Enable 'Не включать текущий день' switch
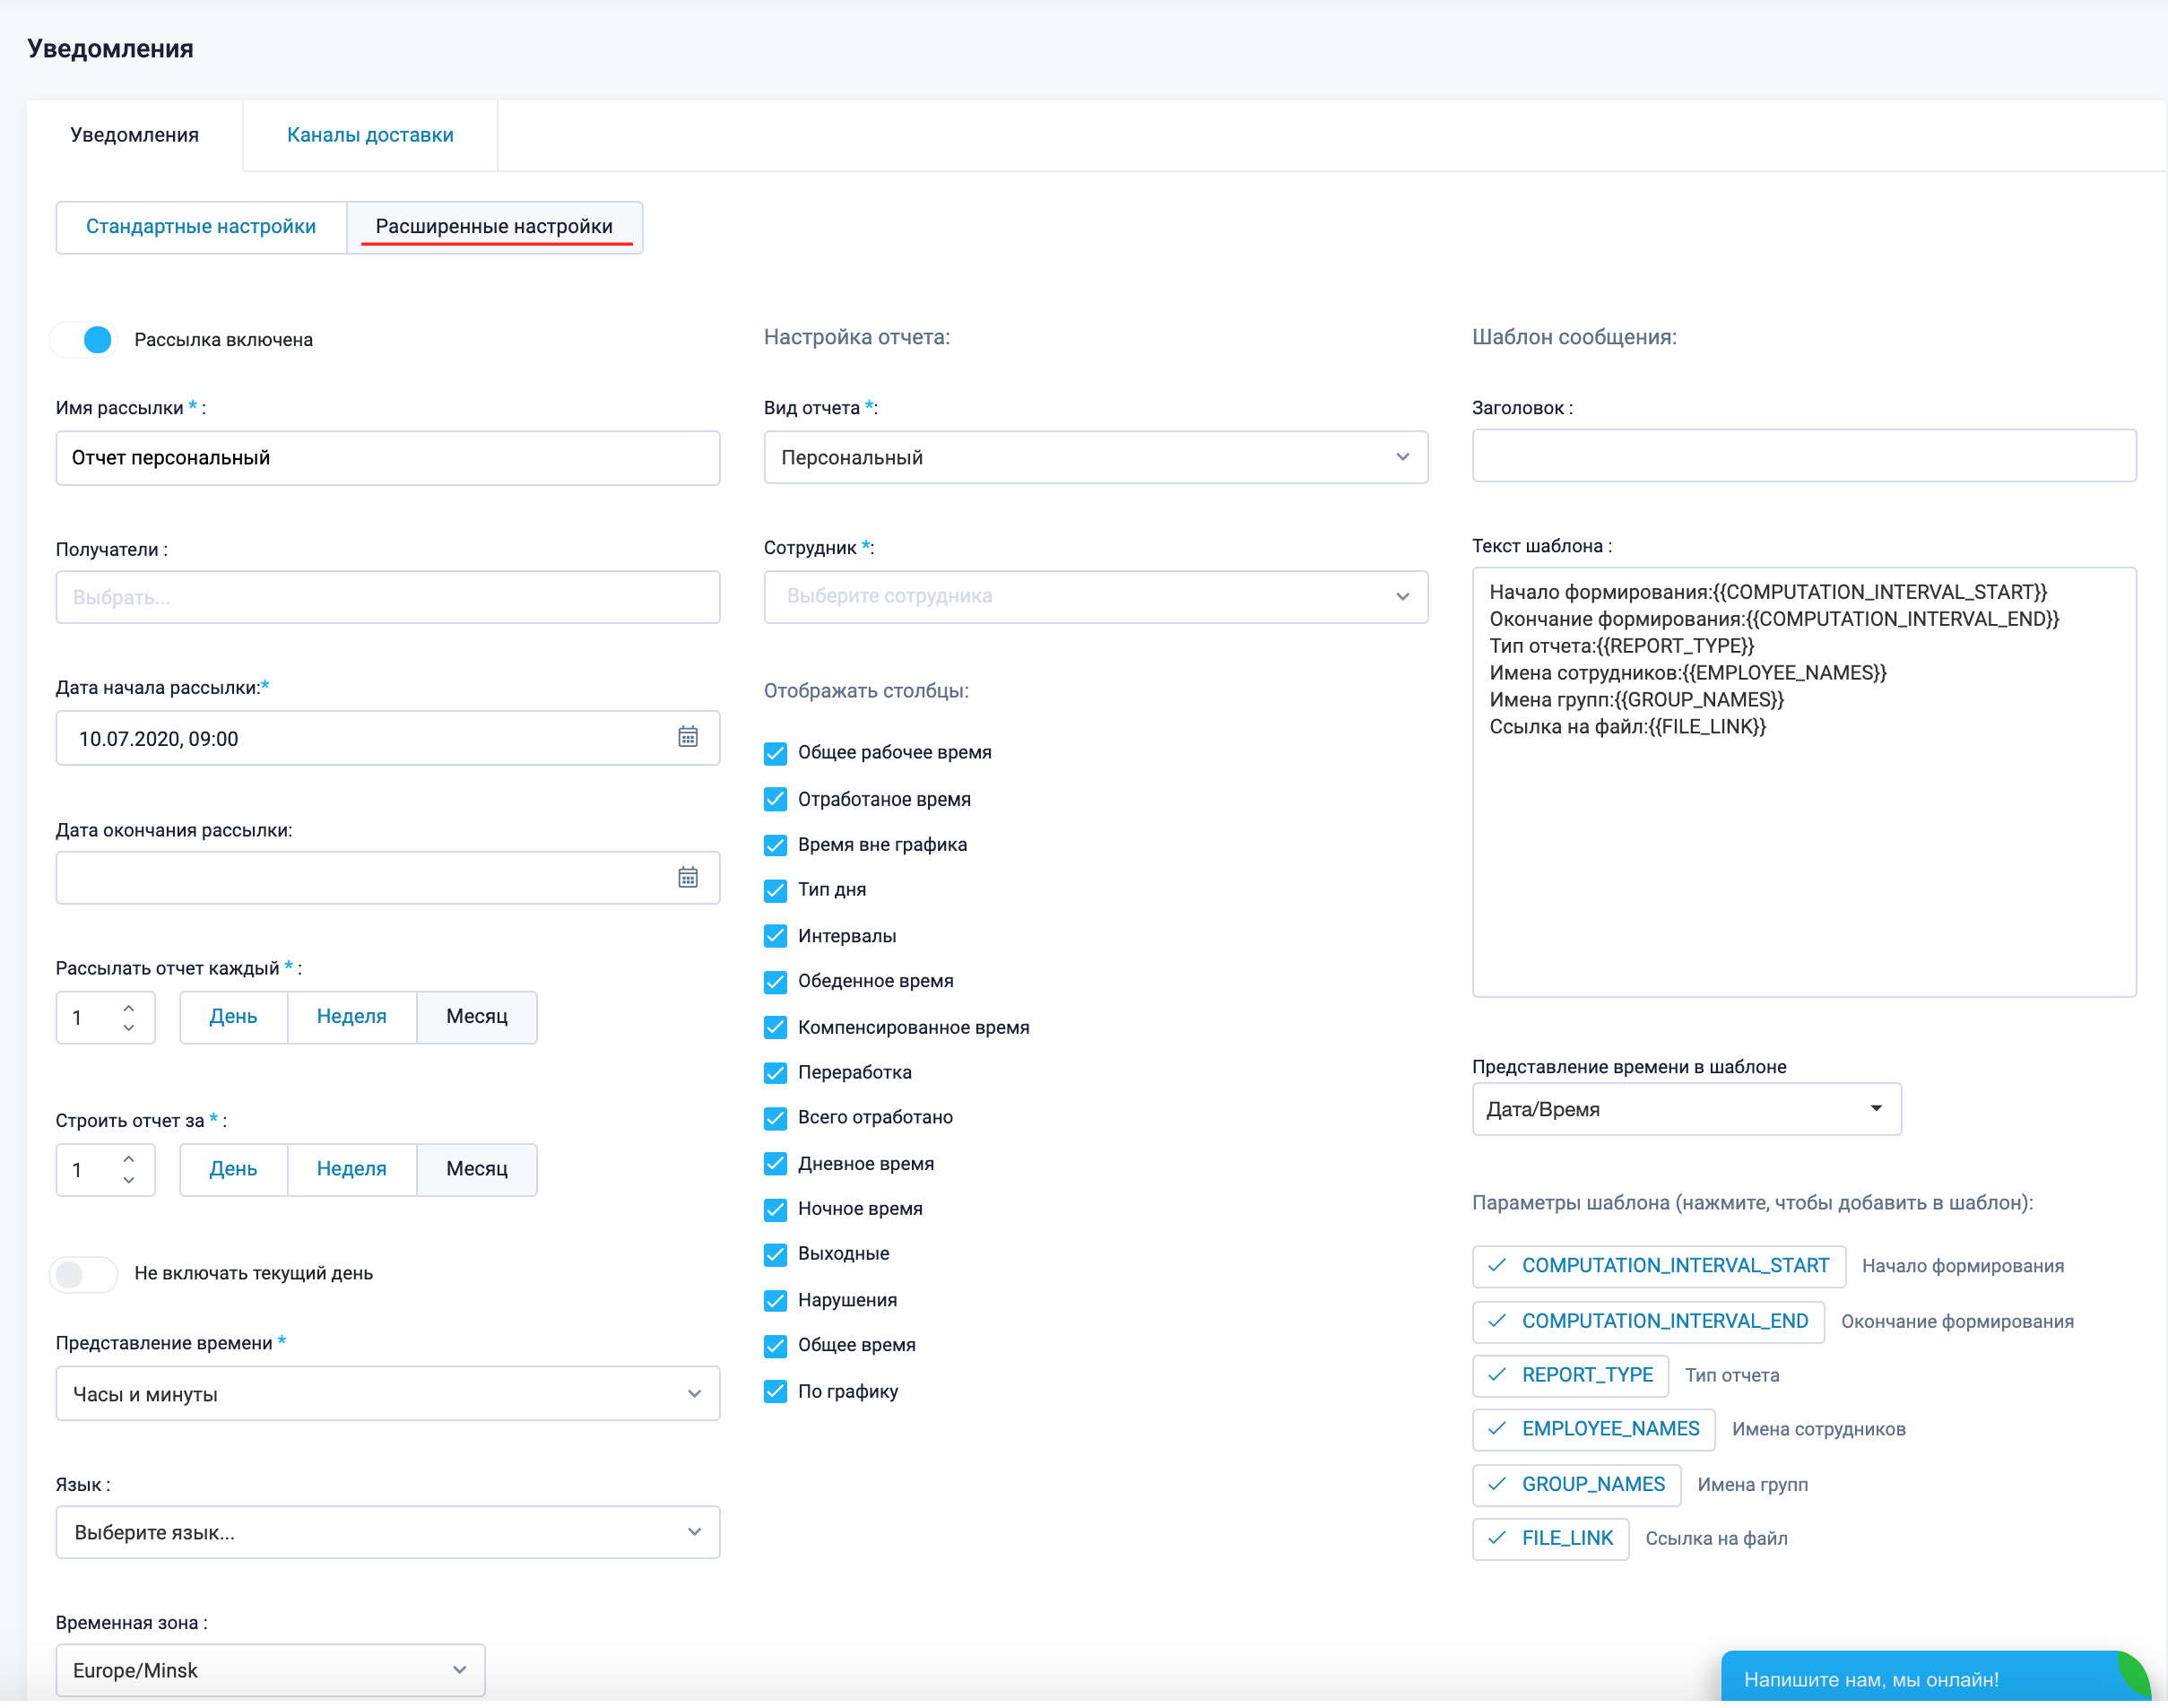The image size is (2168, 1708). (x=84, y=1274)
